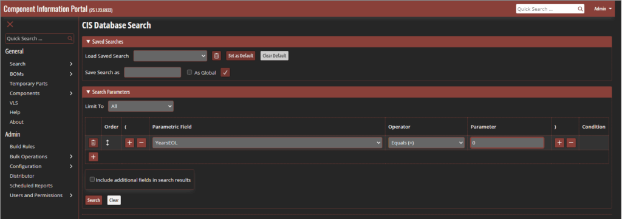Open the Parametric Field dropdown showing YearsEOL
The width and height of the screenshot is (622, 219).
267,143
